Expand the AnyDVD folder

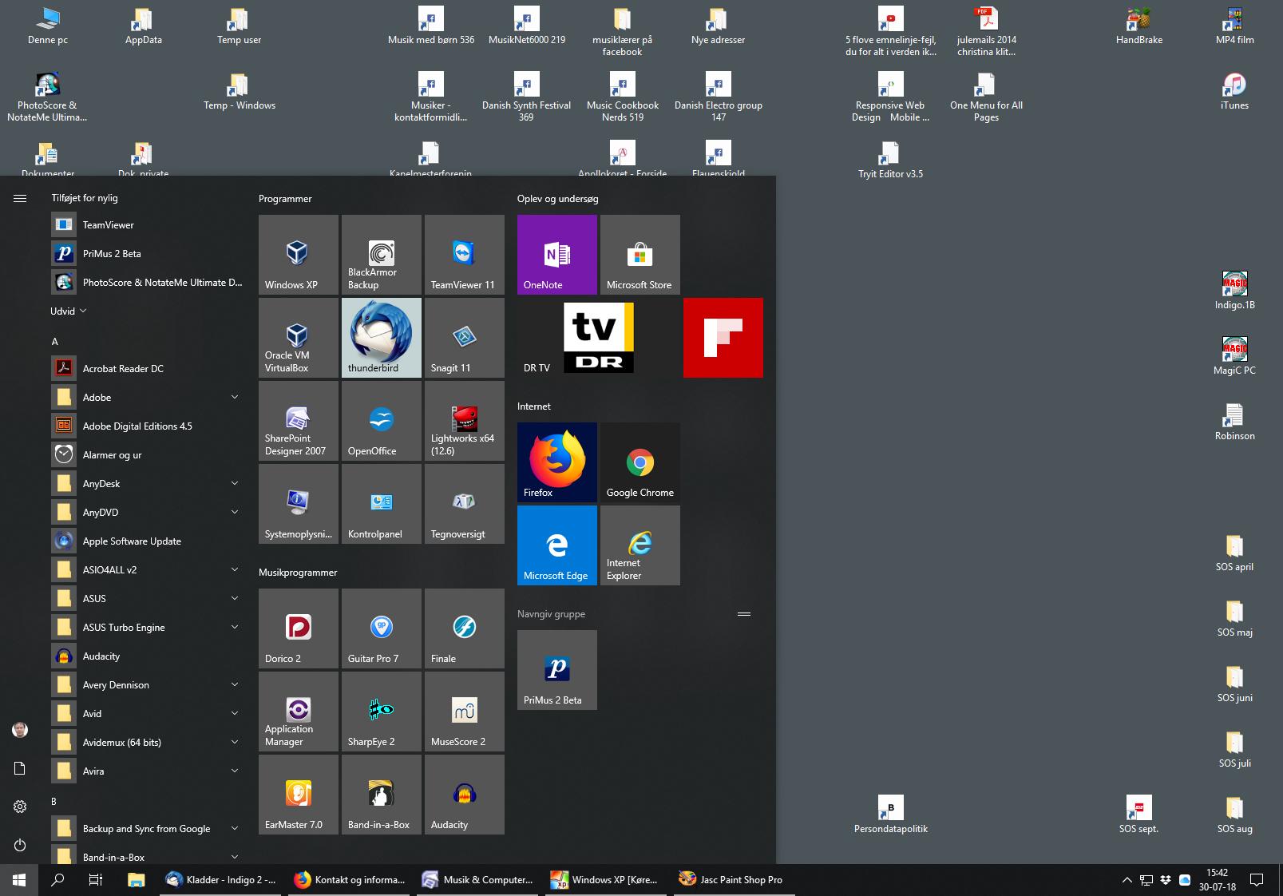pyautogui.click(x=147, y=512)
